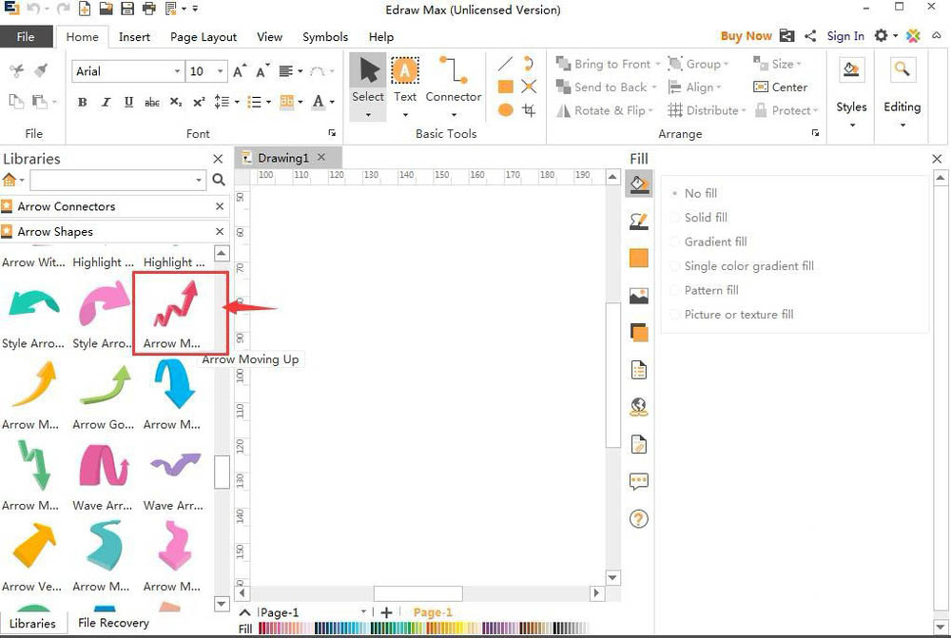
Task: Switch to the Page Layout tab
Action: [x=204, y=37]
